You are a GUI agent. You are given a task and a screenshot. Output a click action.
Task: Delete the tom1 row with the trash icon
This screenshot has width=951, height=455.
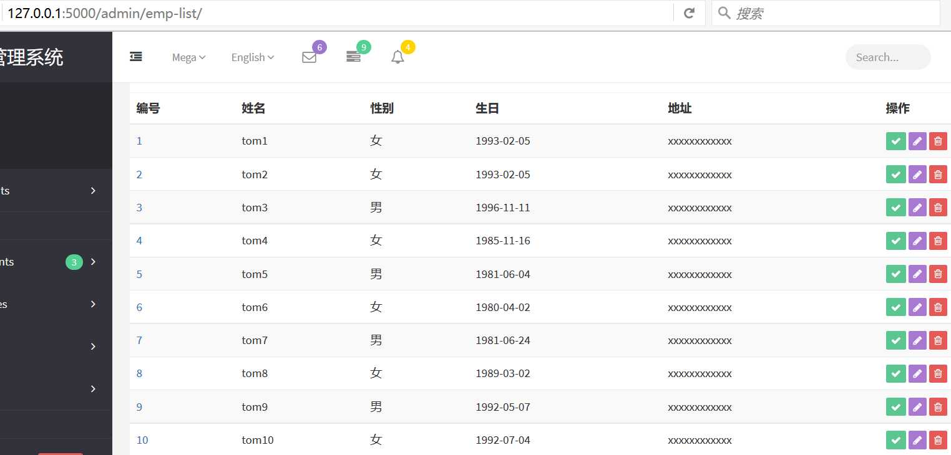[938, 141]
